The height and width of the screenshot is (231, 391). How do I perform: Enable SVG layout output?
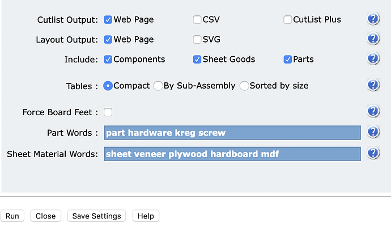point(197,39)
